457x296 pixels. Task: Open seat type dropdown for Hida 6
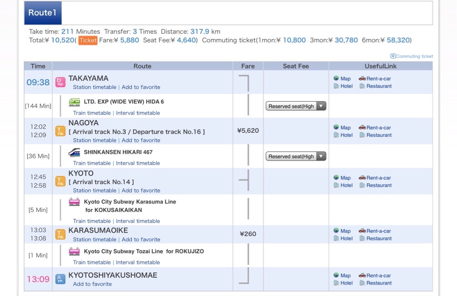click(296, 106)
